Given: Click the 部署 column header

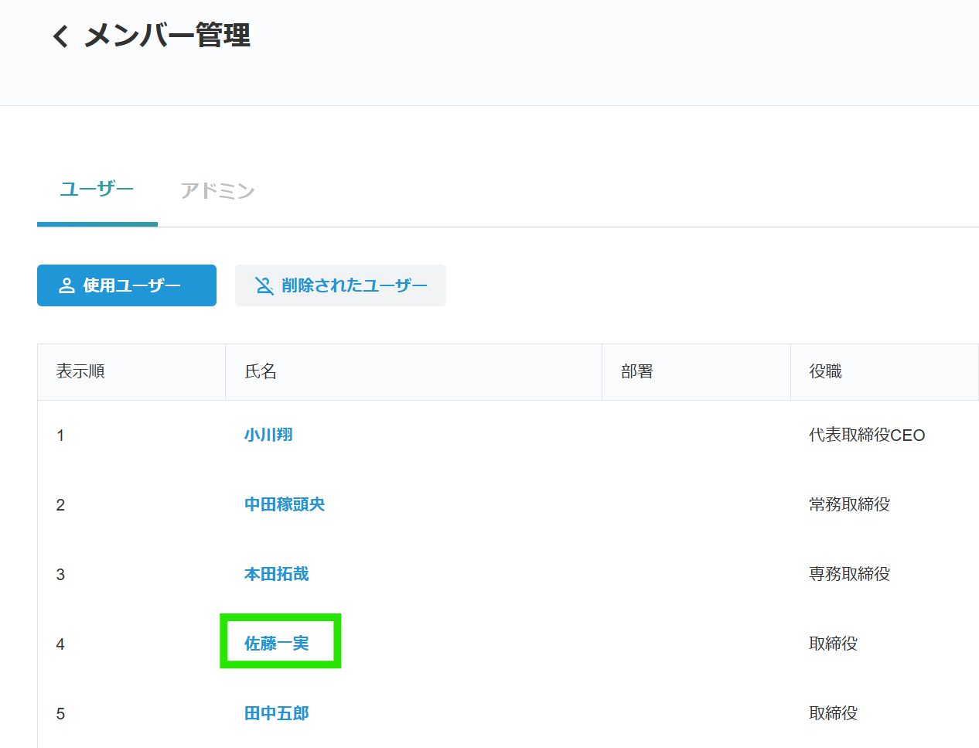Looking at the screenshot, I should [636, 371].
